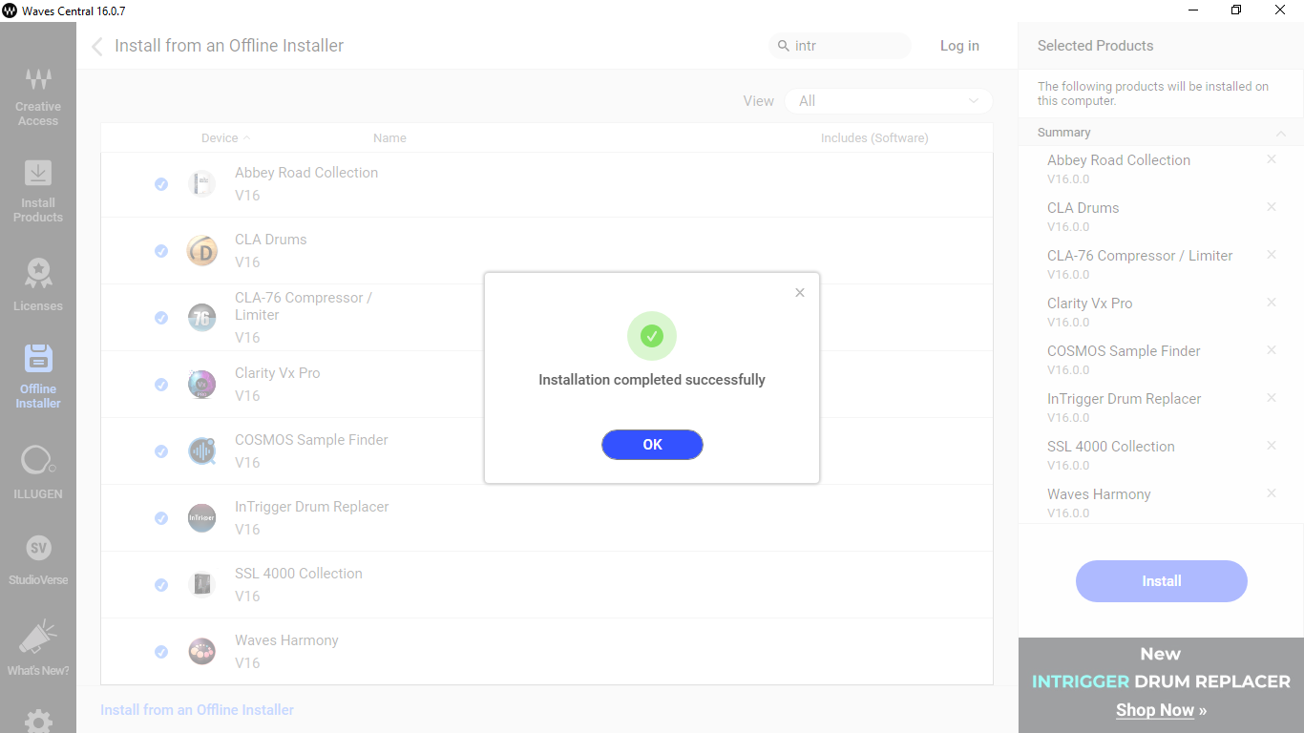Screen dimensions: 1304x733
Task: Confirm the dialog with OK button
Action: (652, 445)
